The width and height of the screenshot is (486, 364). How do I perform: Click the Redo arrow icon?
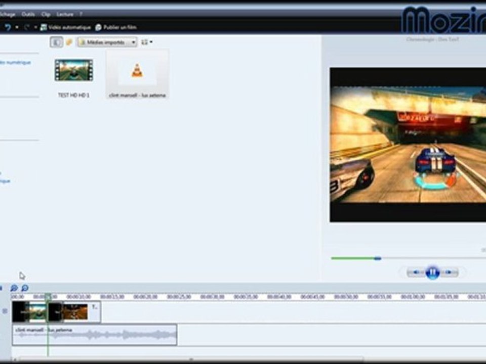pyautogui.click(x=27, y=27)
